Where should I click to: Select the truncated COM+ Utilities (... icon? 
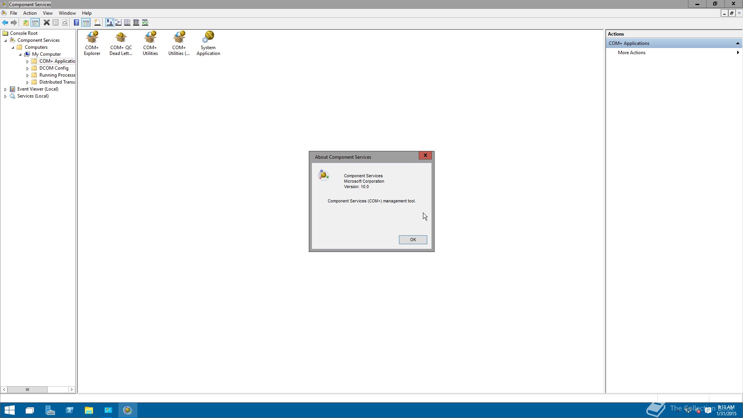(x=179, y=43)
